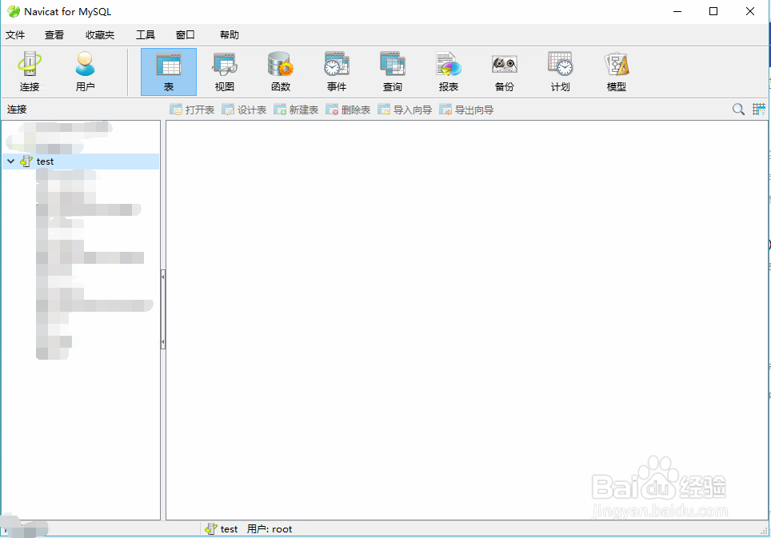The height and width of the screenshot is (538, 771).
Task: Open the 窗口 (Window) menu
Action: 186,35
